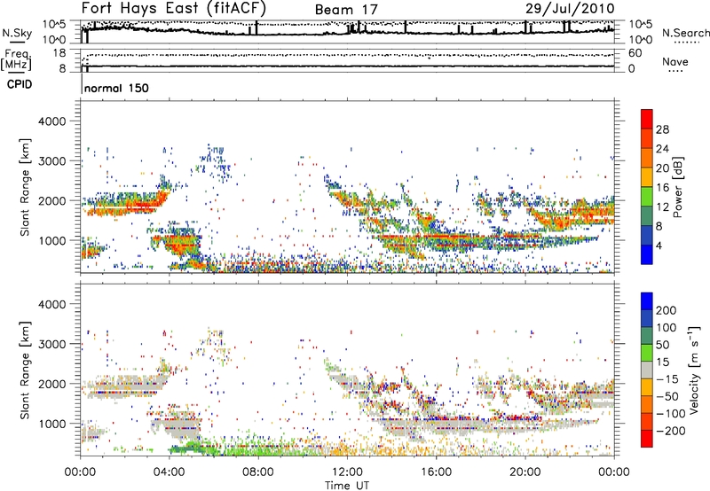Screen dimensions: 710x491
Task: Click the 'normal 150' CPID entry
Action: click(116, 88)
